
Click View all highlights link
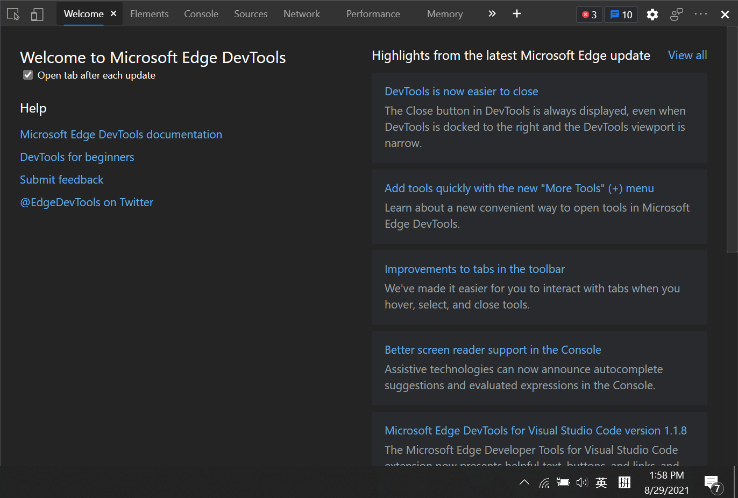[x=687, y=55]
